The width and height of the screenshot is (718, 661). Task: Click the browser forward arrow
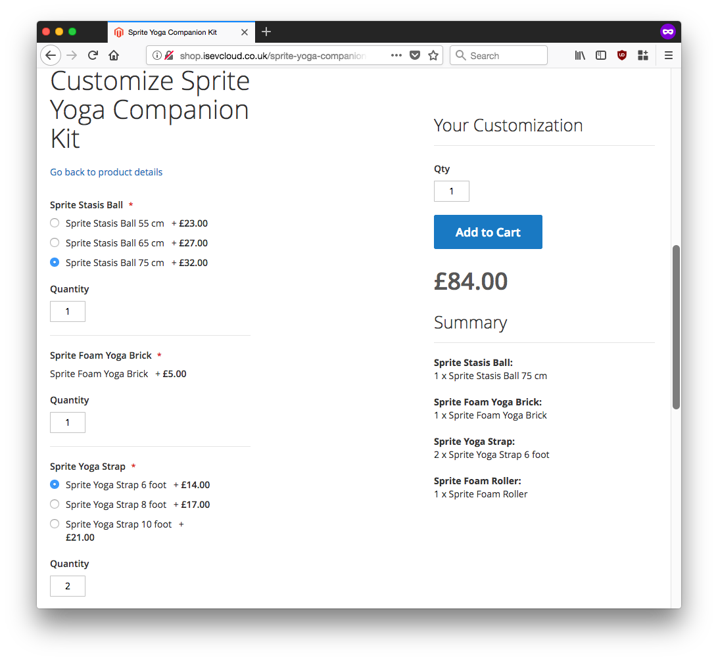tap(72, 56)
